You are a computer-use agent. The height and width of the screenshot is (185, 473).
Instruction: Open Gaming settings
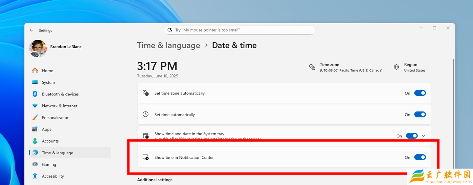coord(70,164)
